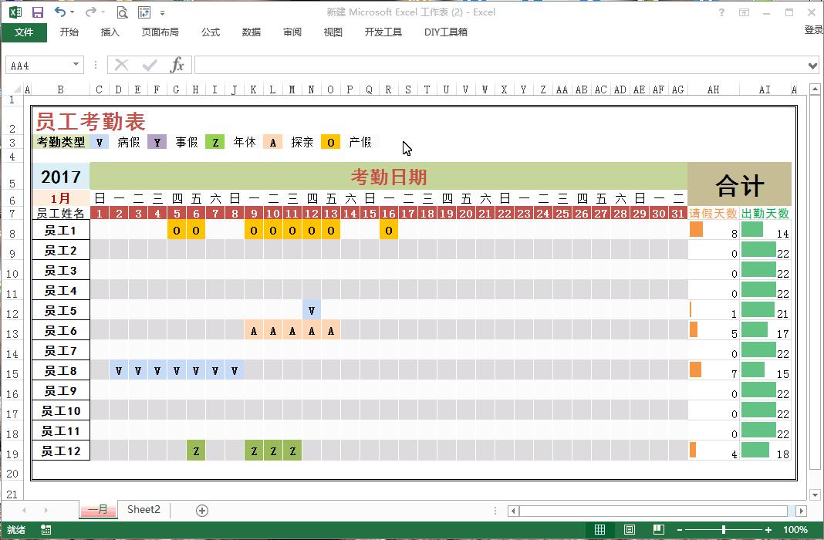
Task: Open print preview via the magnifier toolbar icon
Action: click(122, 12)
